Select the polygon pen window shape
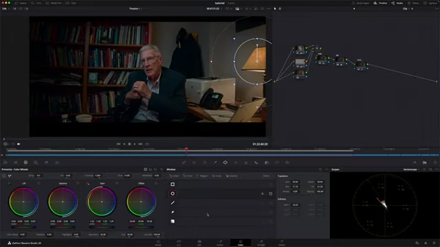Viewport: 440px width, 247px height. pos(173,203)
